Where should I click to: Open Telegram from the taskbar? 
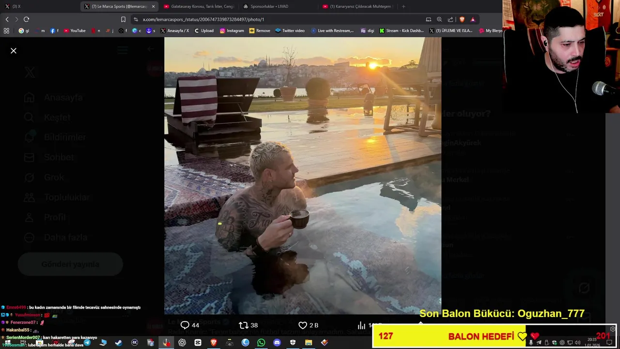(87, 343)
